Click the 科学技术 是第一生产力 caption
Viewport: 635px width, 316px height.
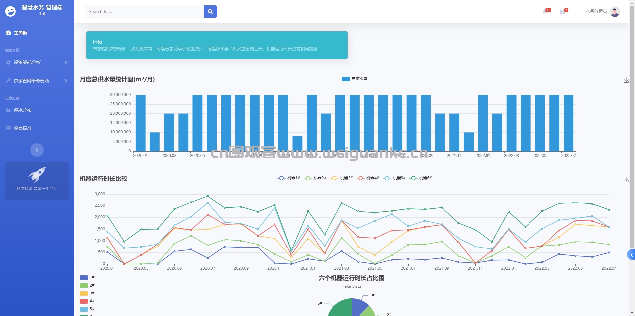[x=37, y=189]
